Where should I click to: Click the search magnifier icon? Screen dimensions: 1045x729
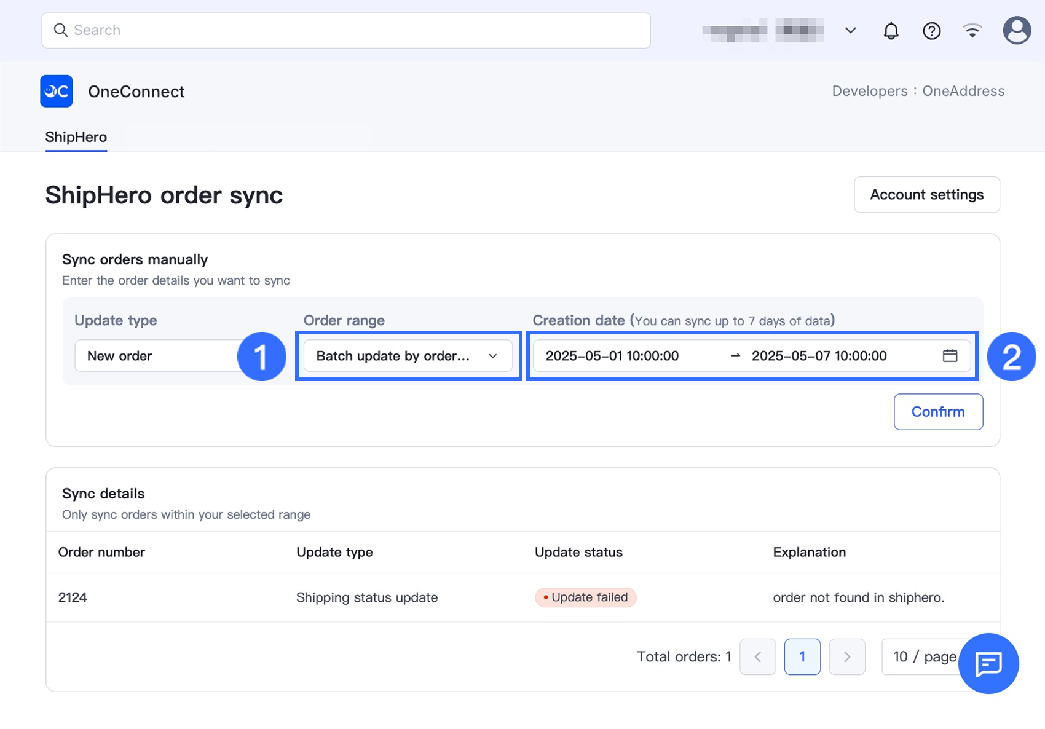click(60, 30)
